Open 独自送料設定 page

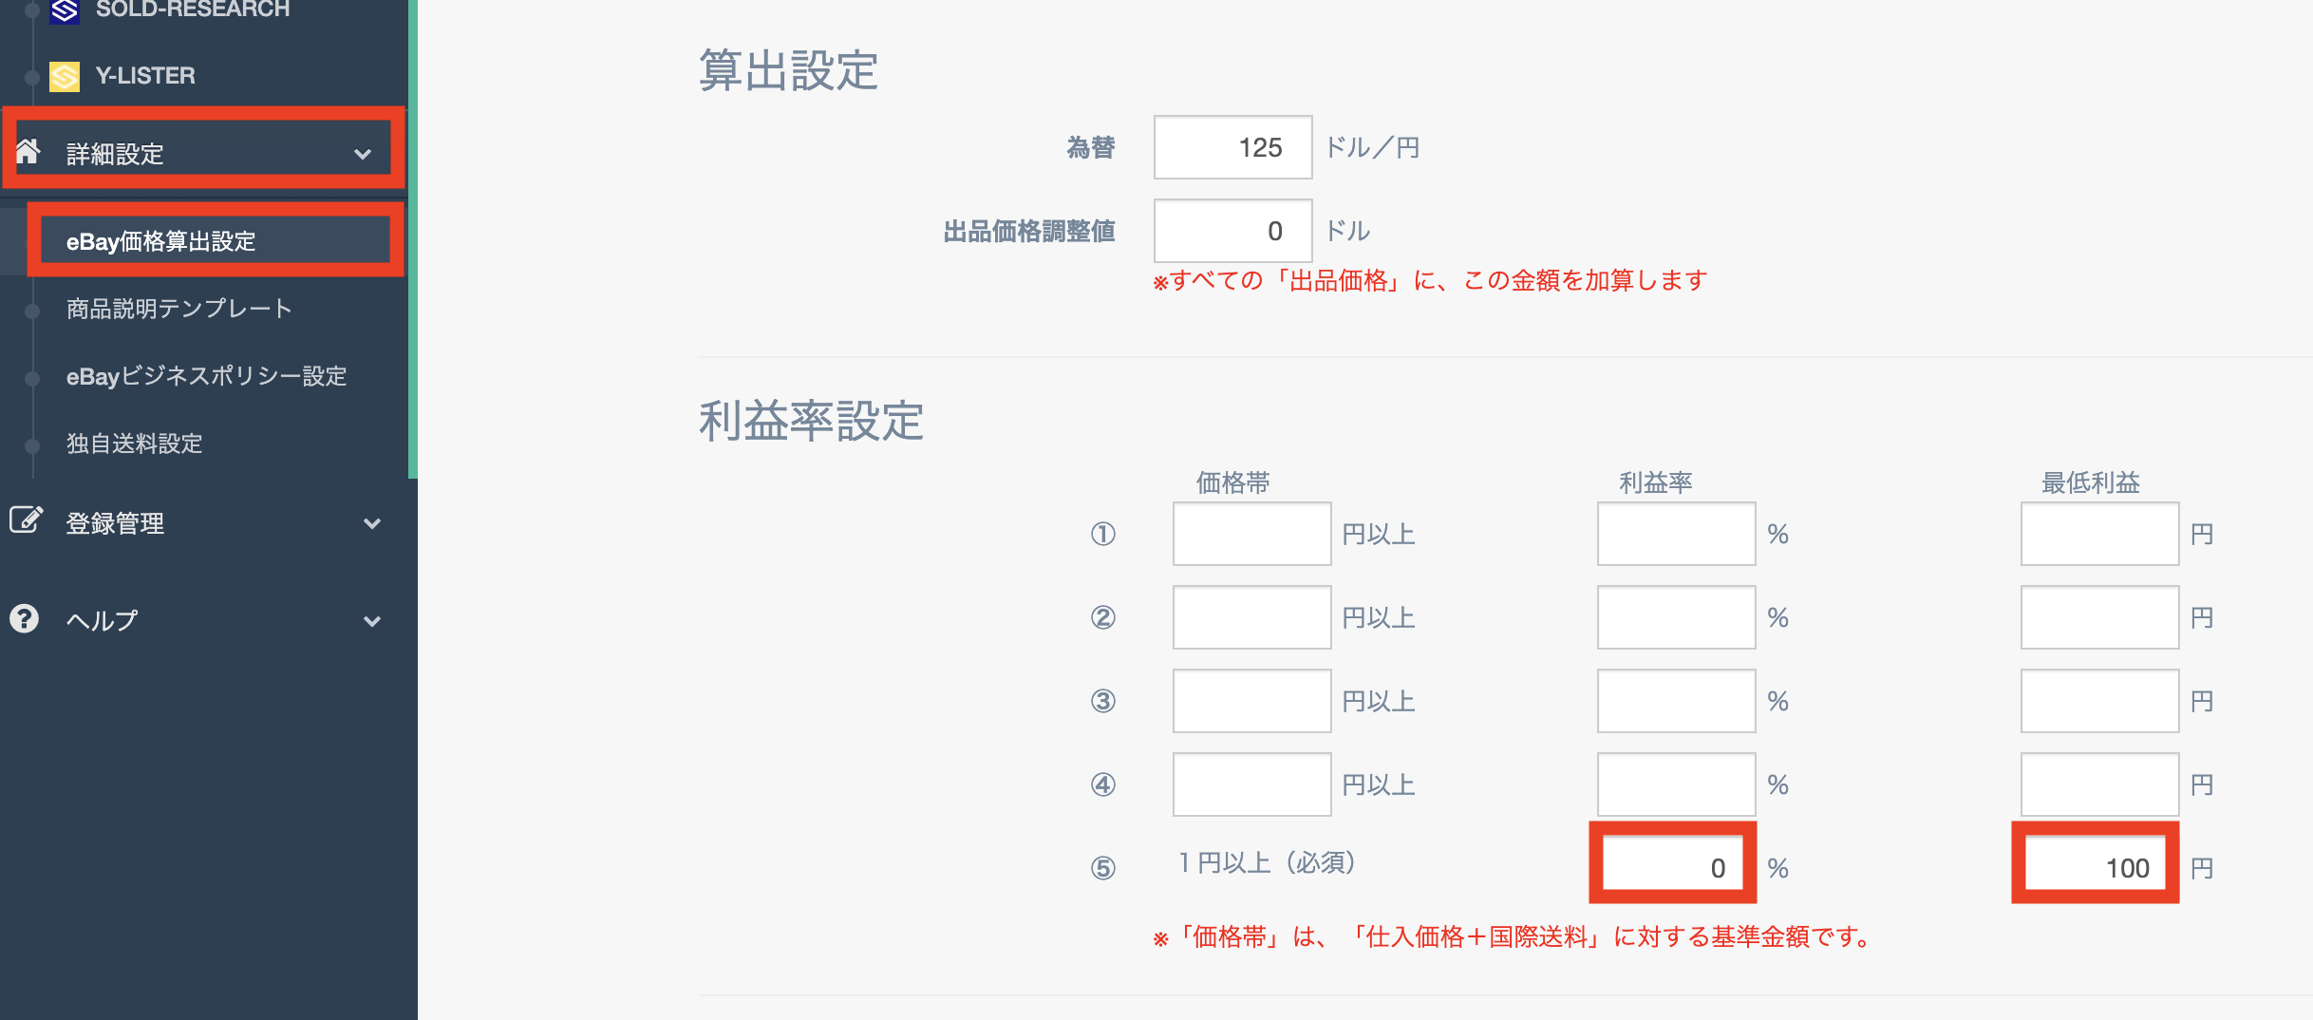135,444
